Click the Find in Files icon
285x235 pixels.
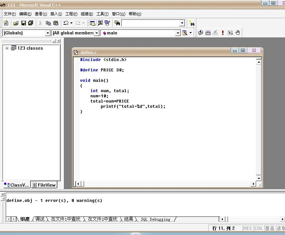pyautogui.click(x=117, y=23)
